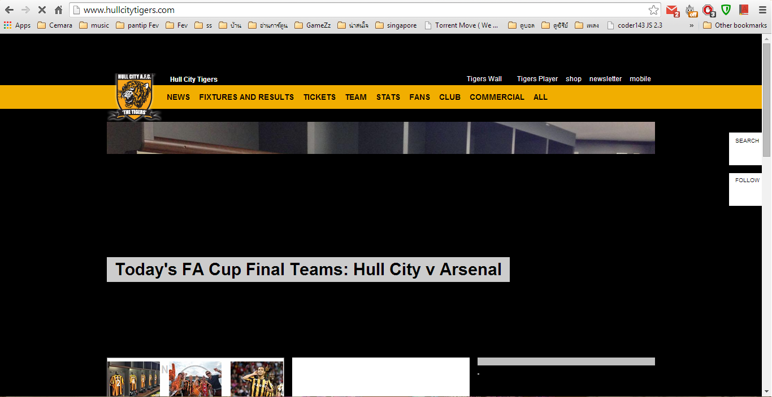Image resolution: width=772 pixels, height=397 pixels.
Task: Bookmark this page with the star icon
Action: click(653, 10)
